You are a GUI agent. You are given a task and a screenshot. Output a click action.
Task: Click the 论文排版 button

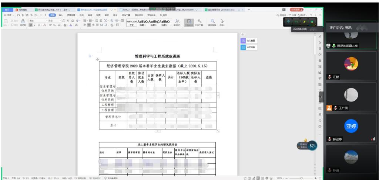248,47
